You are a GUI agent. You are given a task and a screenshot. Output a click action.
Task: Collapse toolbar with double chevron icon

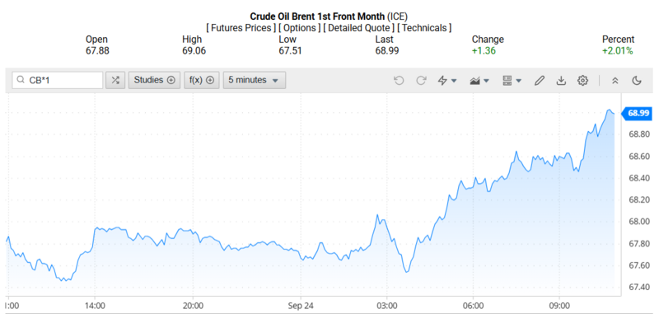pos(615,80)
